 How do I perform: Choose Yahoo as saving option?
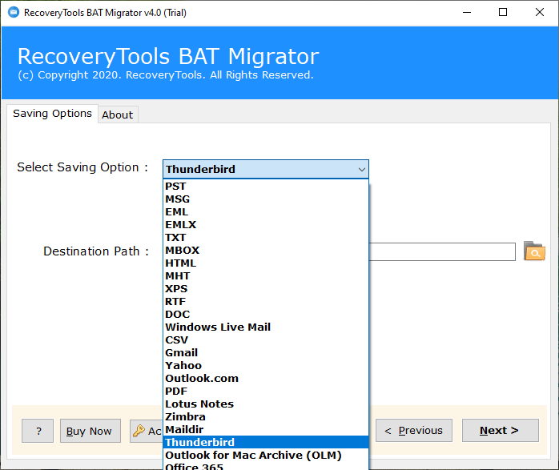[x=266, y=366]
